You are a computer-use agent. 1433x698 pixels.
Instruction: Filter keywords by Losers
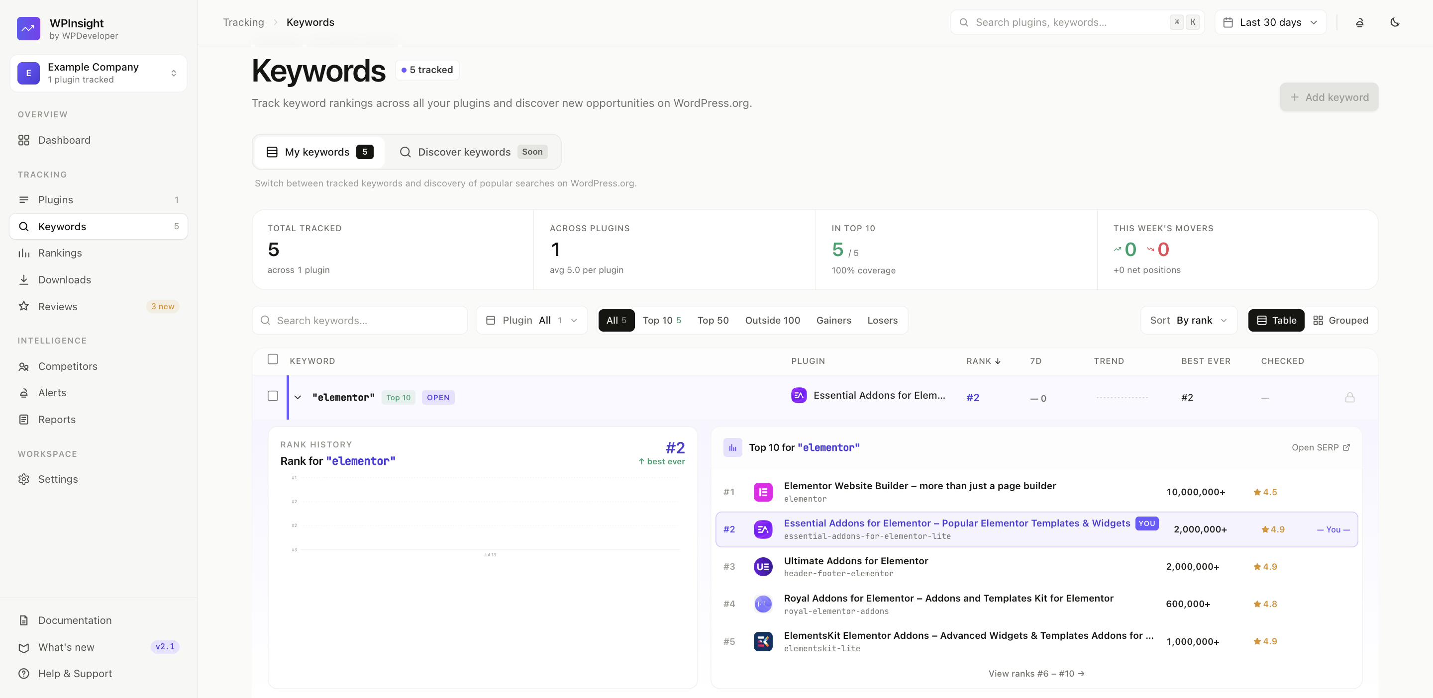pyautogui.click(x=882, y=321)
